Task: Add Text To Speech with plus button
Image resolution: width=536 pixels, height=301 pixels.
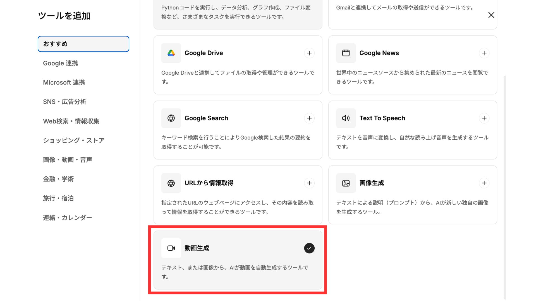Action: (x=484, y=118)
